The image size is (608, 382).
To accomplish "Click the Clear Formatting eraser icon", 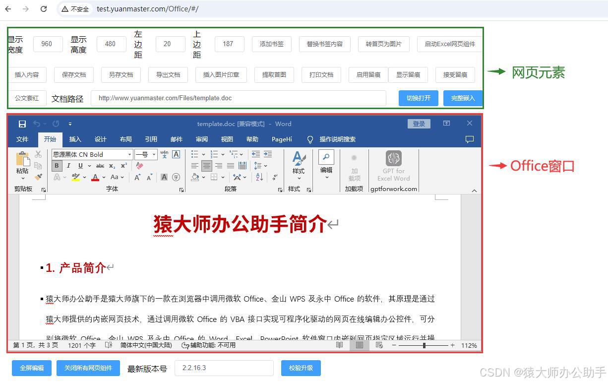I will [139, 166].
